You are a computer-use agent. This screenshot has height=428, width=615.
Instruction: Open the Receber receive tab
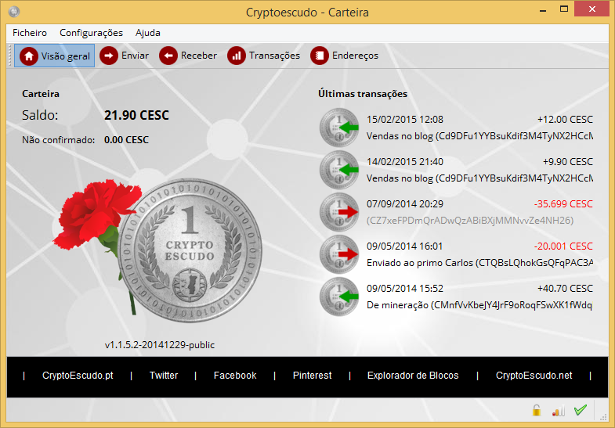[188, 56]
